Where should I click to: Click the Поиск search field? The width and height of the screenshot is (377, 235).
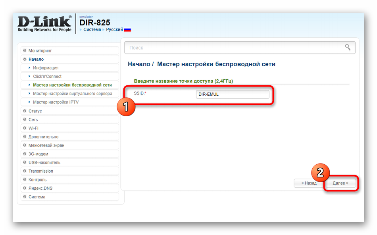[234, 48]
